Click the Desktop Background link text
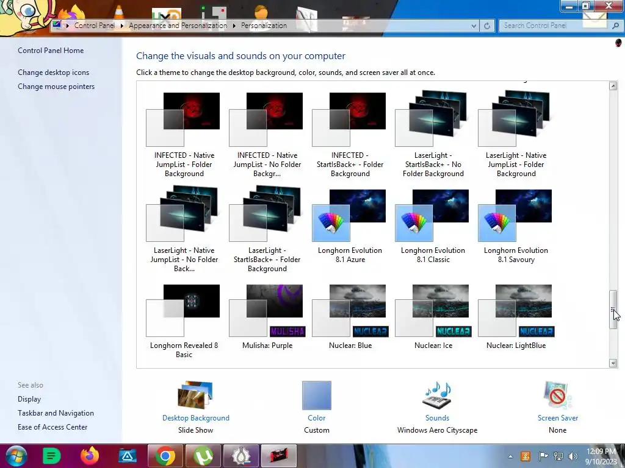625x468 pixels. [196, 418]
